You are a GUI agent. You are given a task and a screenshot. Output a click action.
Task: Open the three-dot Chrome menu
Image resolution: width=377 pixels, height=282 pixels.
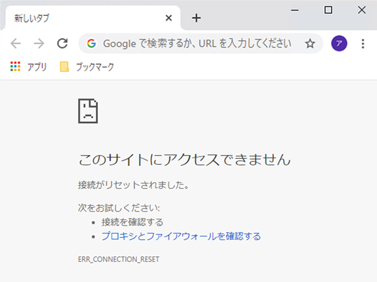363,43
